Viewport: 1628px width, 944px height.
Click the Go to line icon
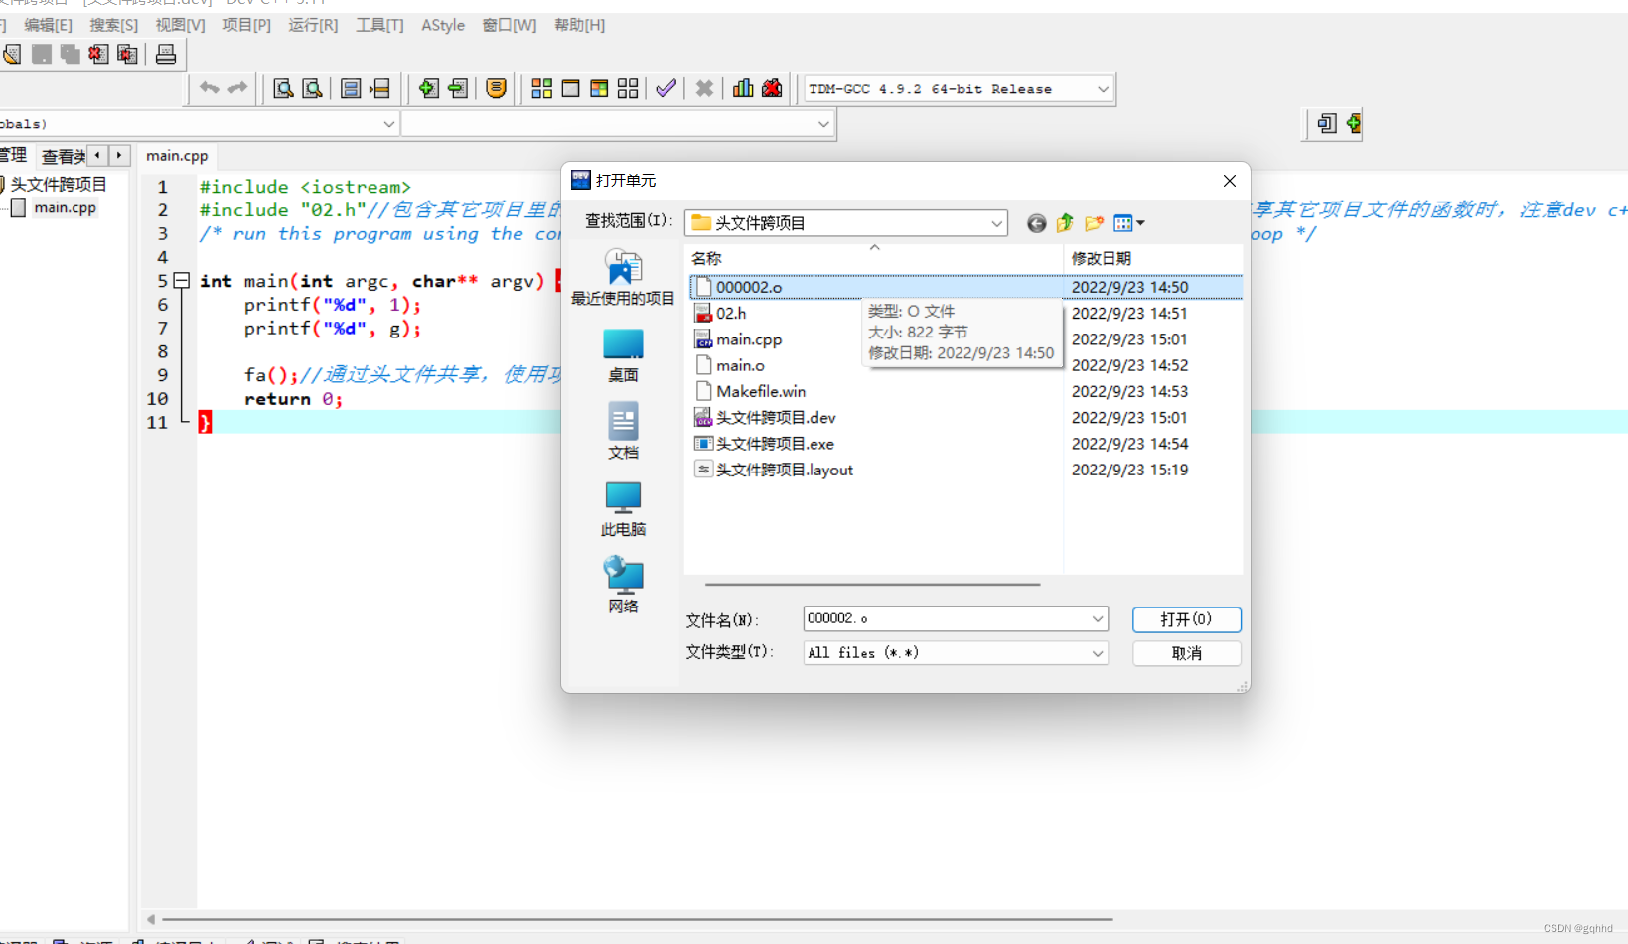379,88
